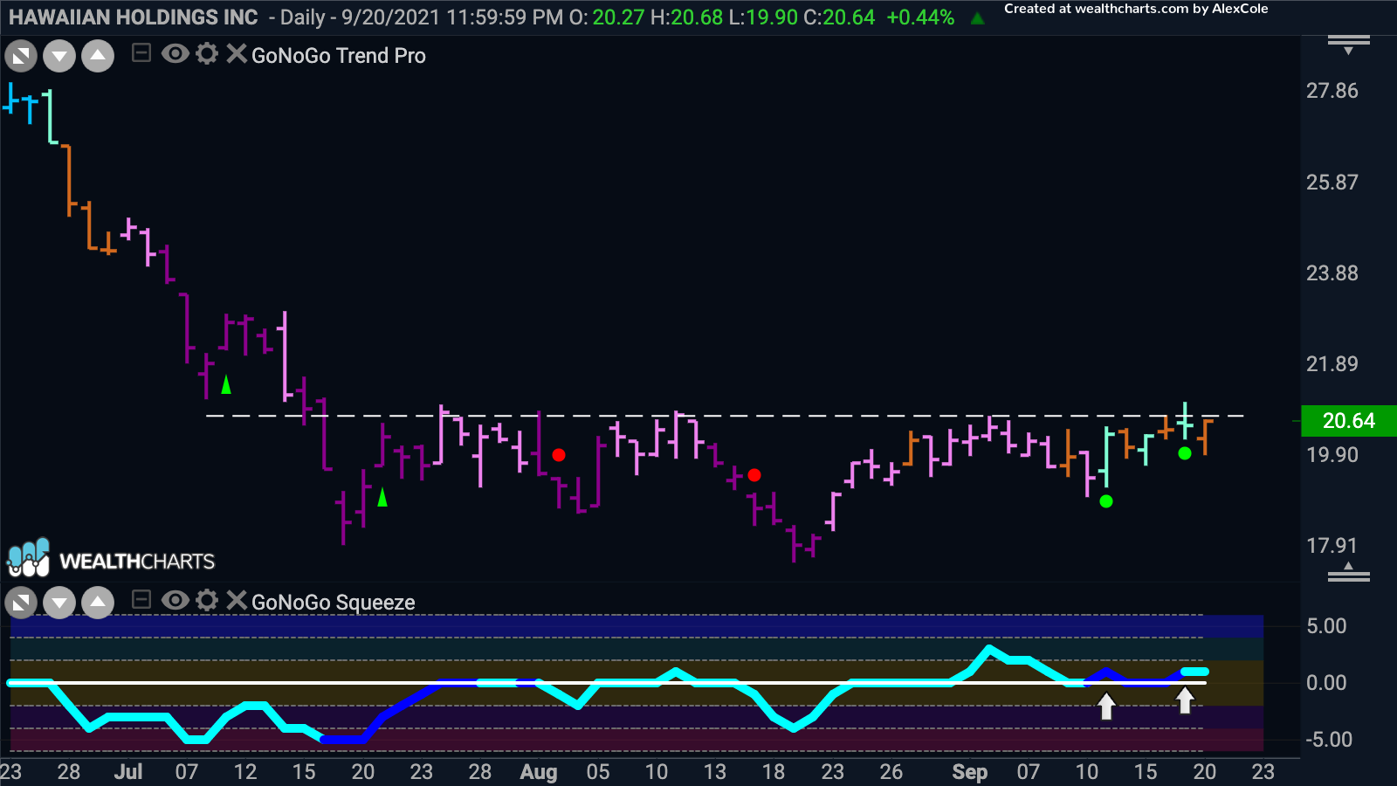
Task: Click the green dot marker near September 13
Action: (x=1106, y=501)
